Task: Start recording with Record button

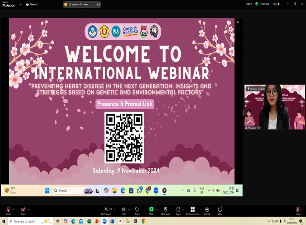Action: pos(207,210)
